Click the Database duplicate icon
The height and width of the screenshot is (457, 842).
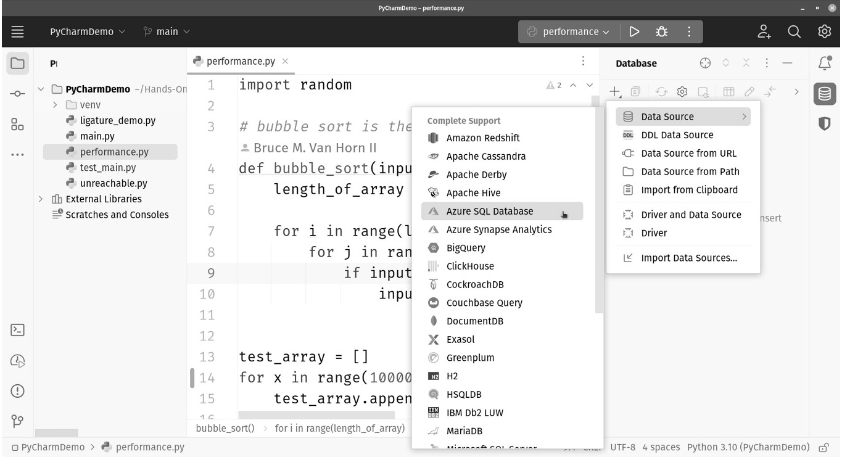pyautogui.click(x=635, y=92)
